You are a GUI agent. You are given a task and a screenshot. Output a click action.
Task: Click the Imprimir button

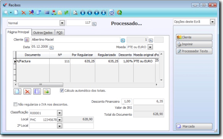click(x=194, y=44)
